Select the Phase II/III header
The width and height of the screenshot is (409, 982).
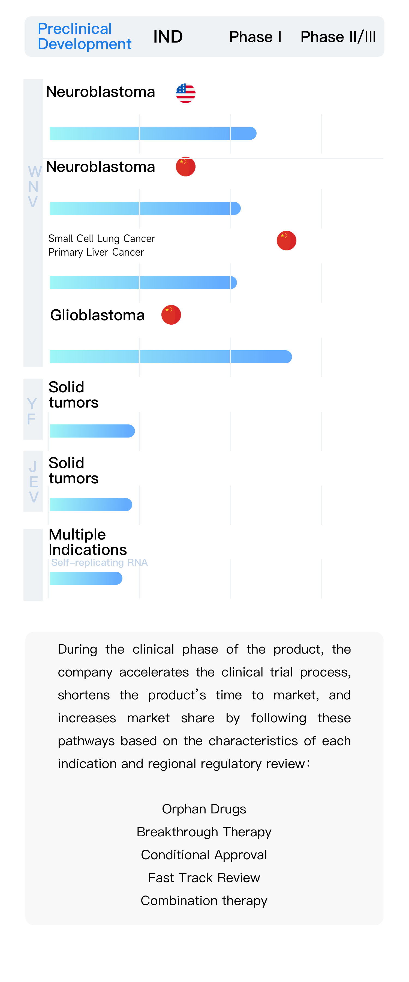(x=338, y=37)
